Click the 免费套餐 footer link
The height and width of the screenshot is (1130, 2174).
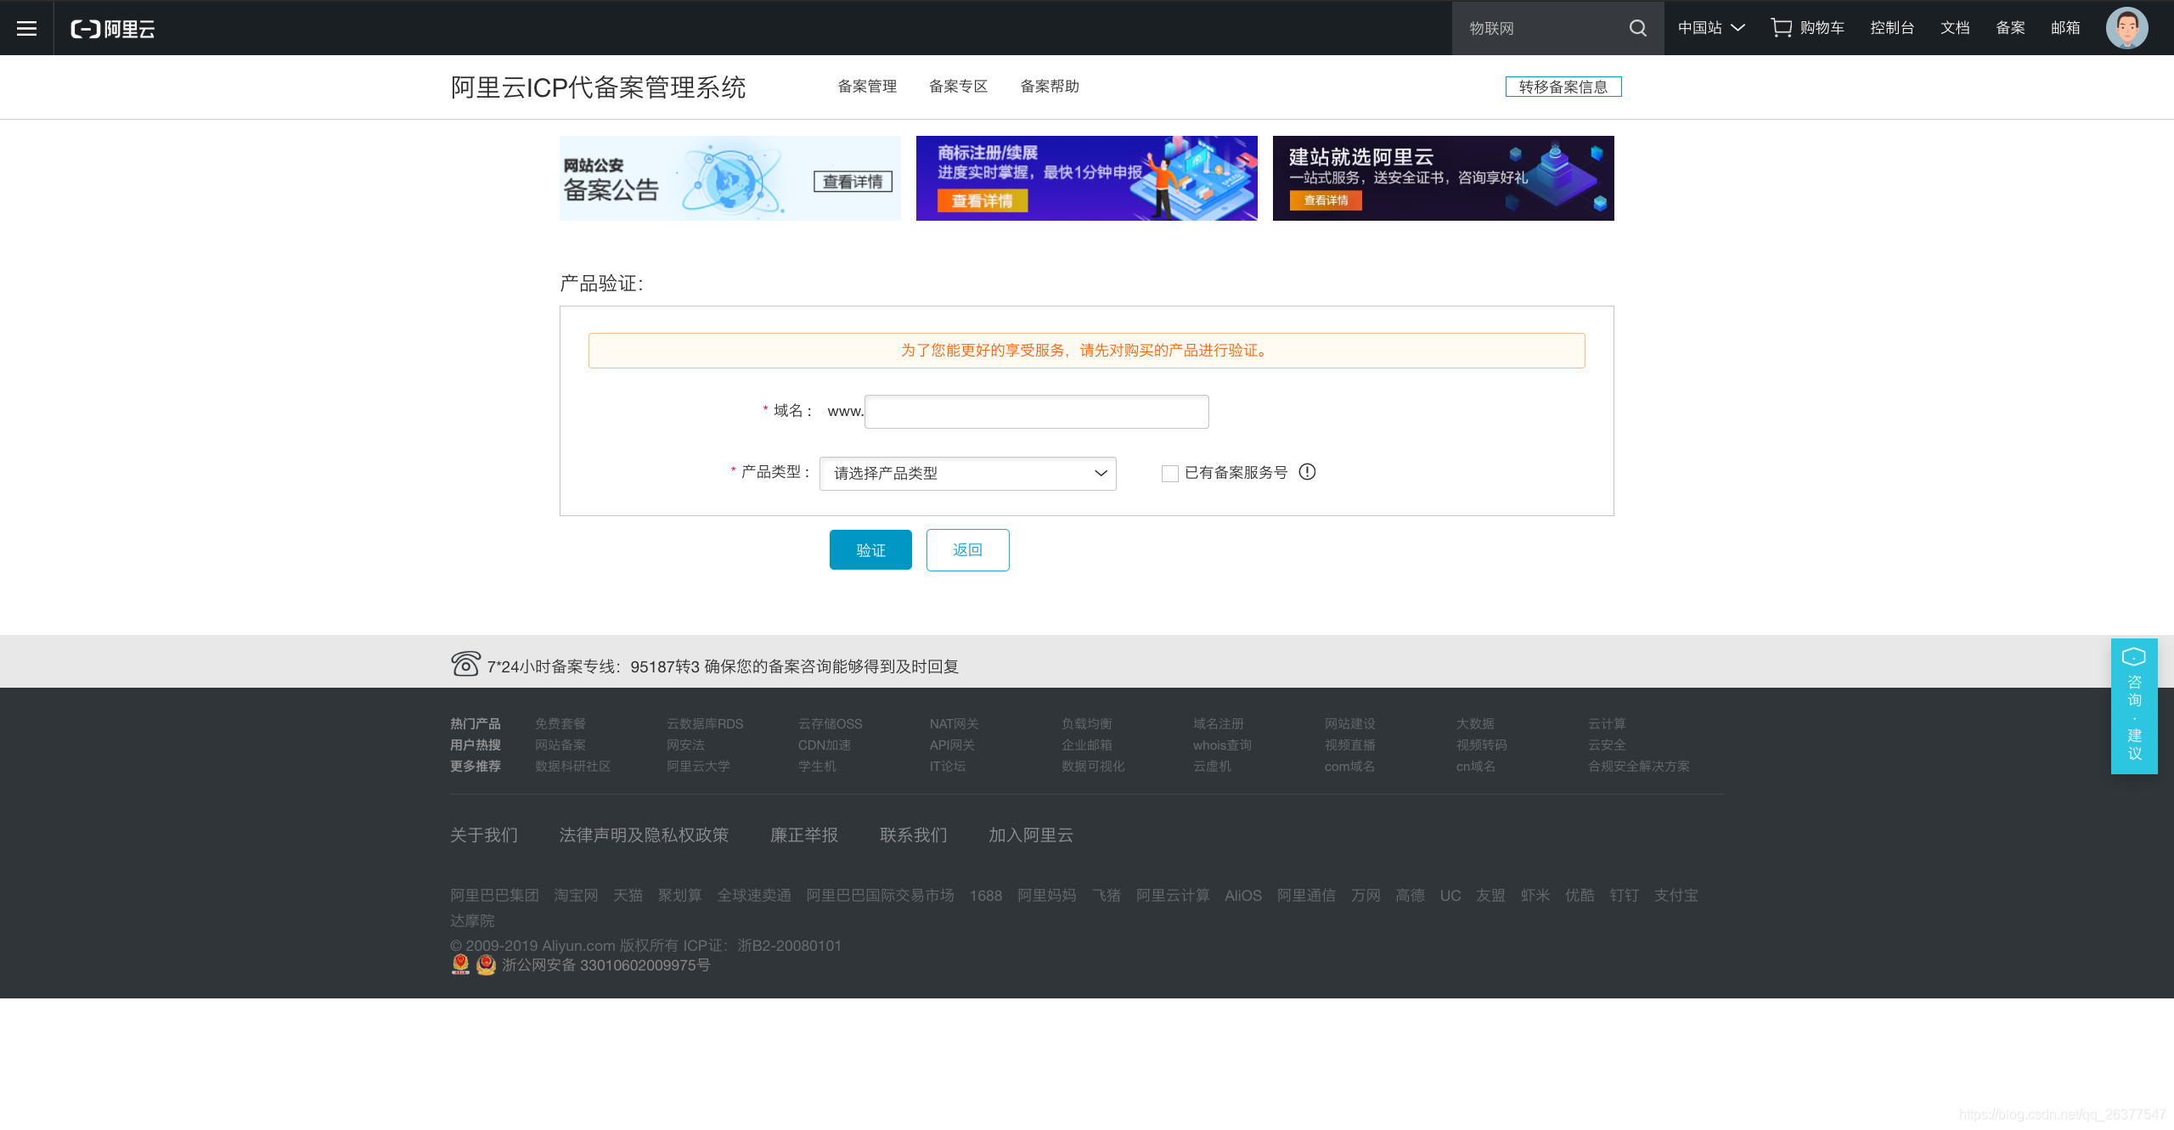(560, 723)
